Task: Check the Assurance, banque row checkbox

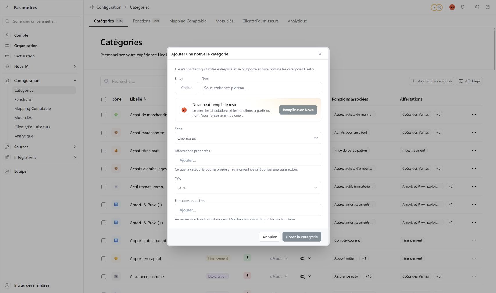Action: point(104,277)
